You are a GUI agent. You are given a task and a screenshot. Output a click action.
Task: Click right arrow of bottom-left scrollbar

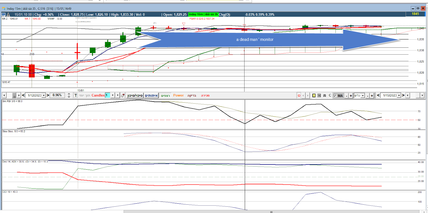click(x=19, y=95)
